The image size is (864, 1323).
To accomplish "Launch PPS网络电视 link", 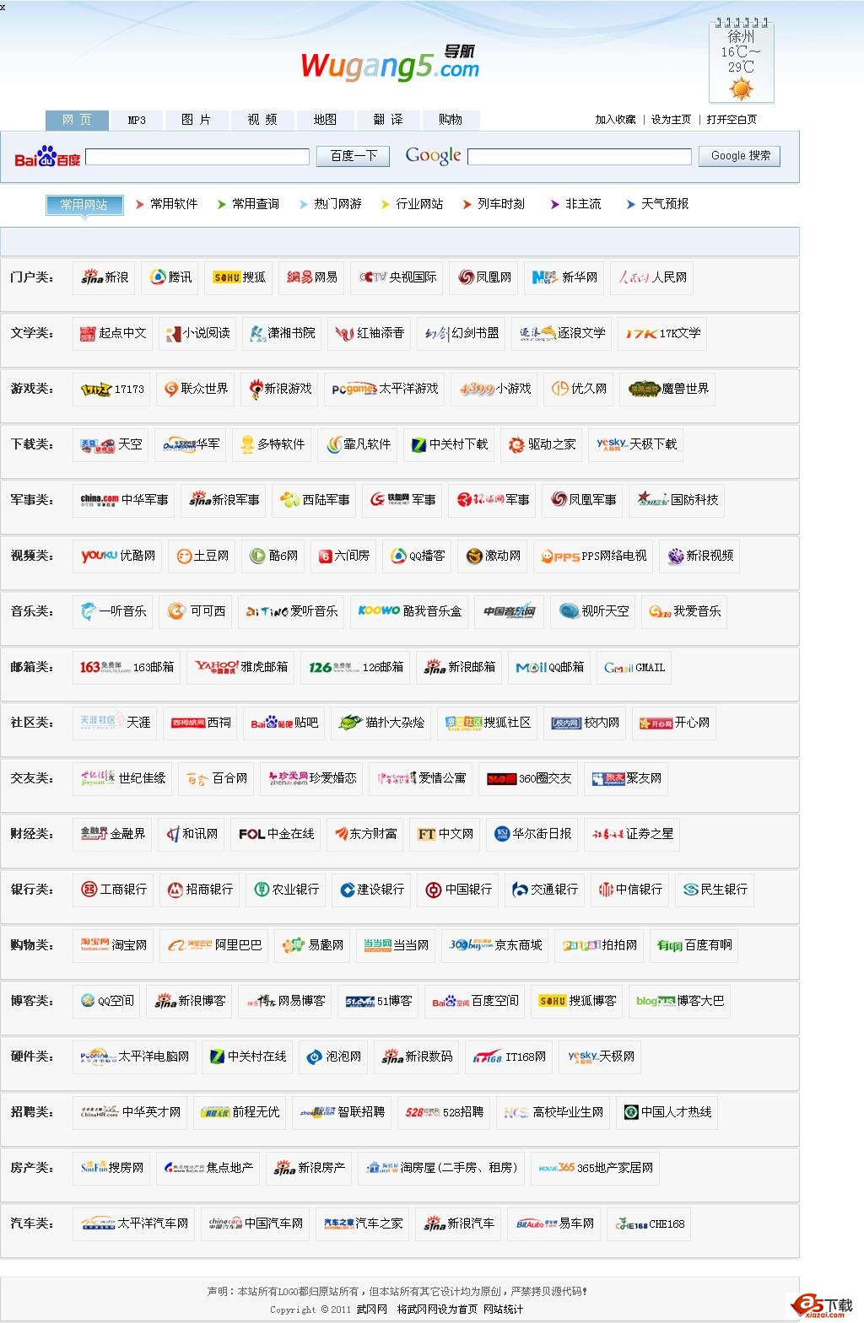I will 593,556.
